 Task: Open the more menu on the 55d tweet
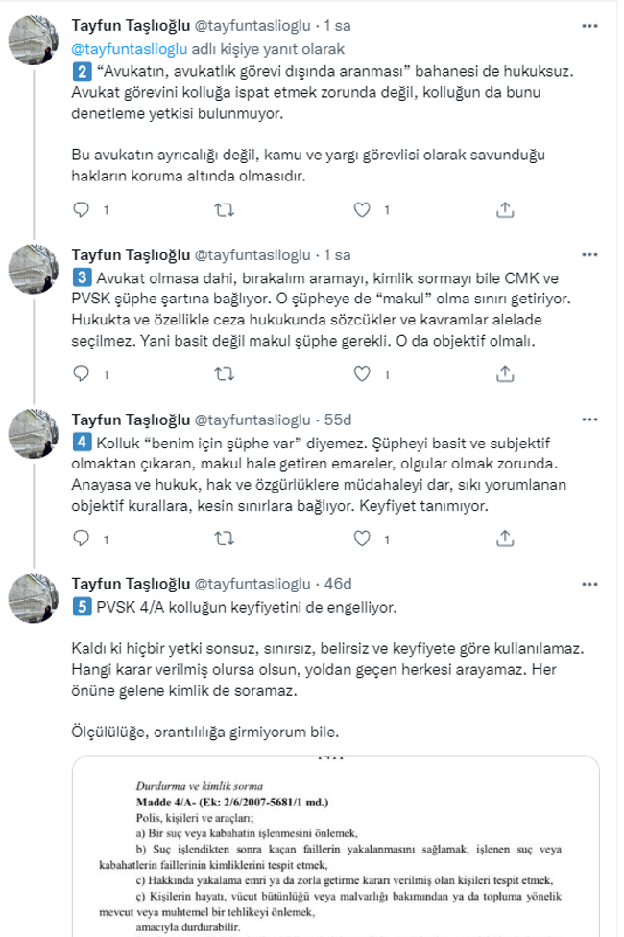[588, 420]
